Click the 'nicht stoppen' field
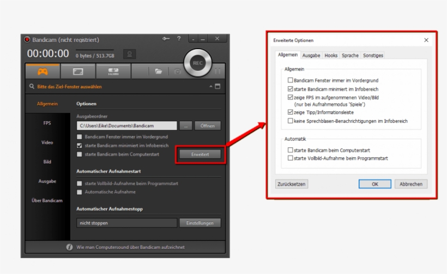The height and width of the screenshot is (274, 447). coord(126,223)
